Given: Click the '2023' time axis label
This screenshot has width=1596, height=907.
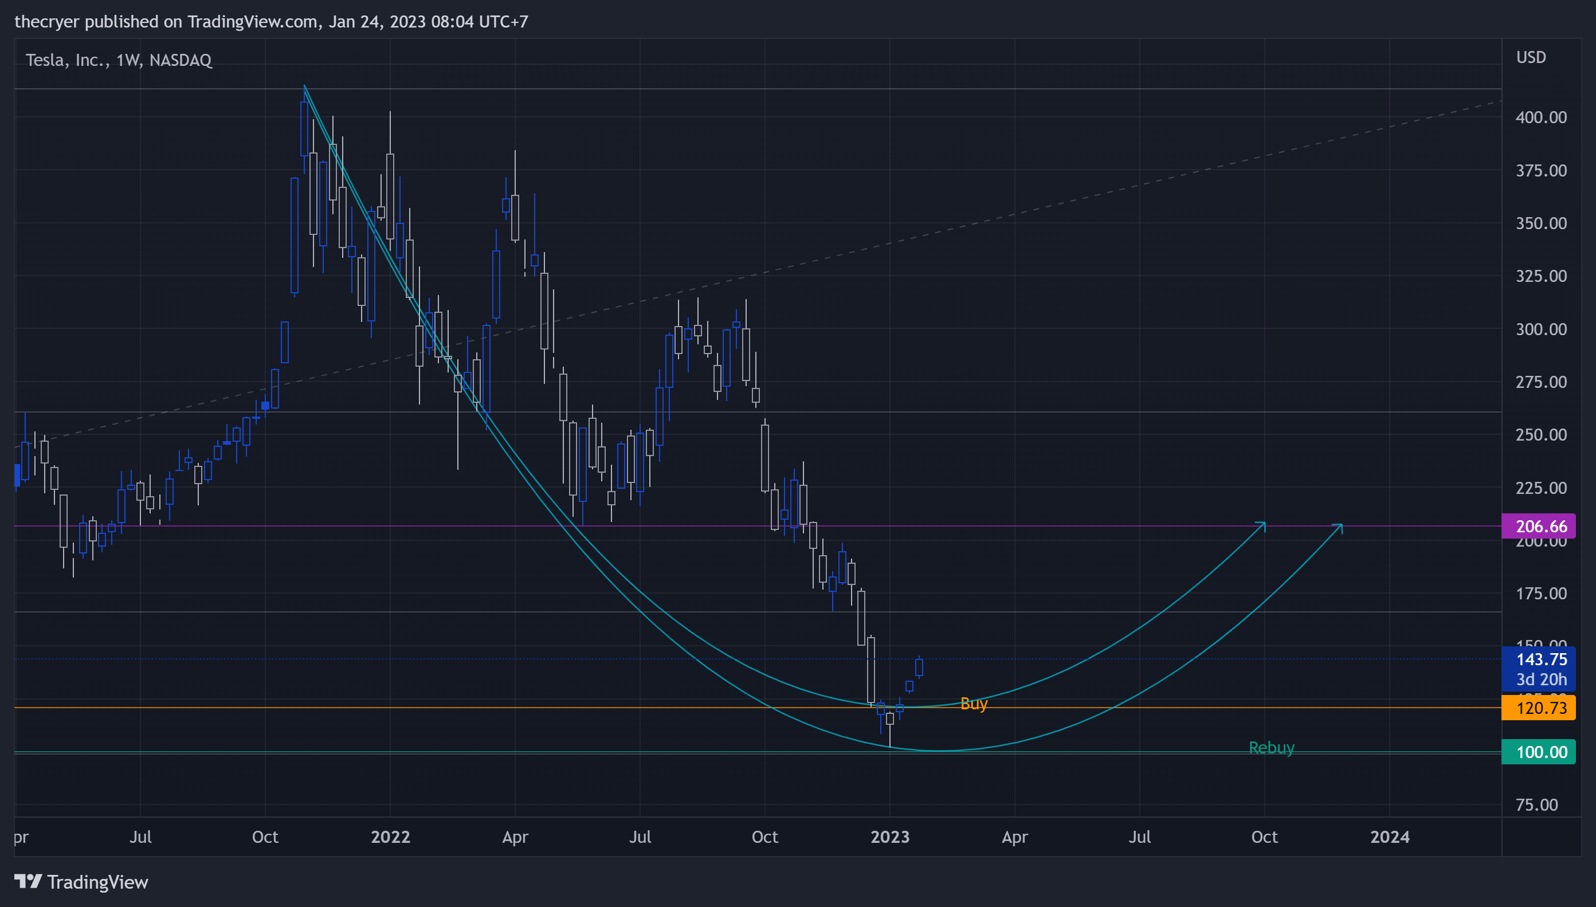Looking at the screenshot, I should [x=889, y=837].
